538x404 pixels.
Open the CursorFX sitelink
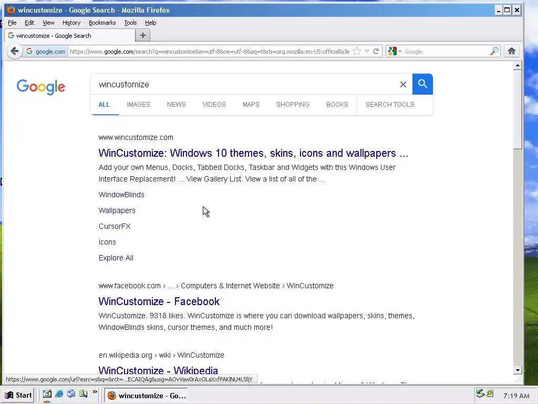115,226
